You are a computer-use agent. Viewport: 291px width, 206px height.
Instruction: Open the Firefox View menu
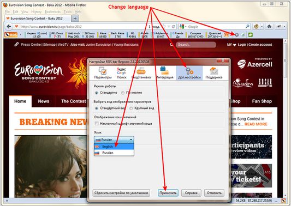[25, 12]
